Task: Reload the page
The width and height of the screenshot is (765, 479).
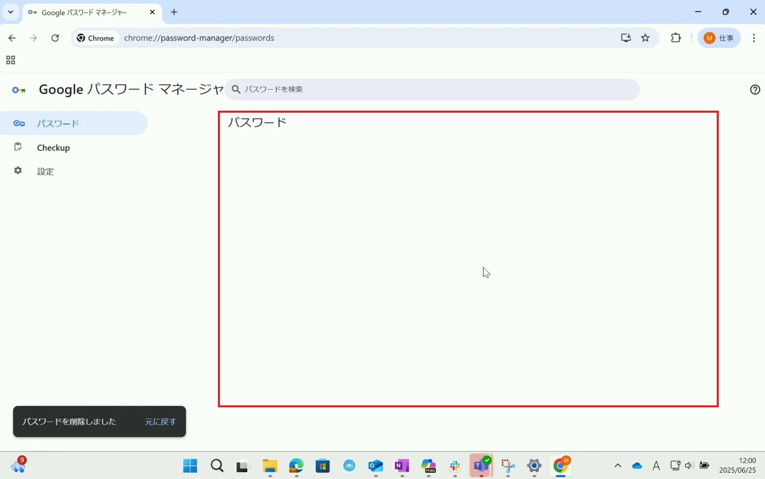Action: tap(55, 38)
